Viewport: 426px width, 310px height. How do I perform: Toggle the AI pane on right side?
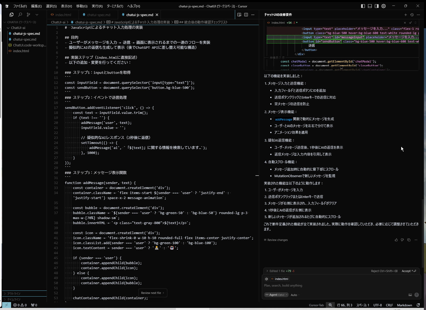(377, 6)
